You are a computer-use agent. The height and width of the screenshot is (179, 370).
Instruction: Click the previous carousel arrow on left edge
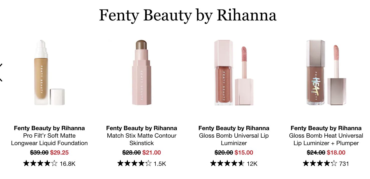1,73
